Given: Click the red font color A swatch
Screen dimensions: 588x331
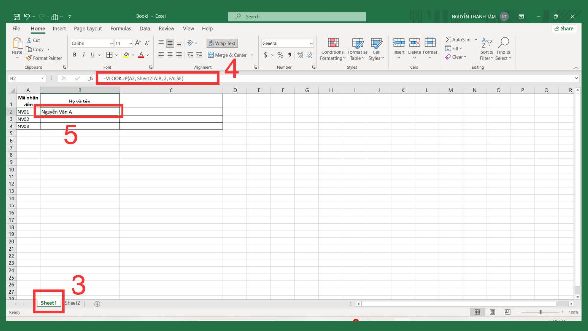Looking at the screenshot, I should (x=141, y=55).
